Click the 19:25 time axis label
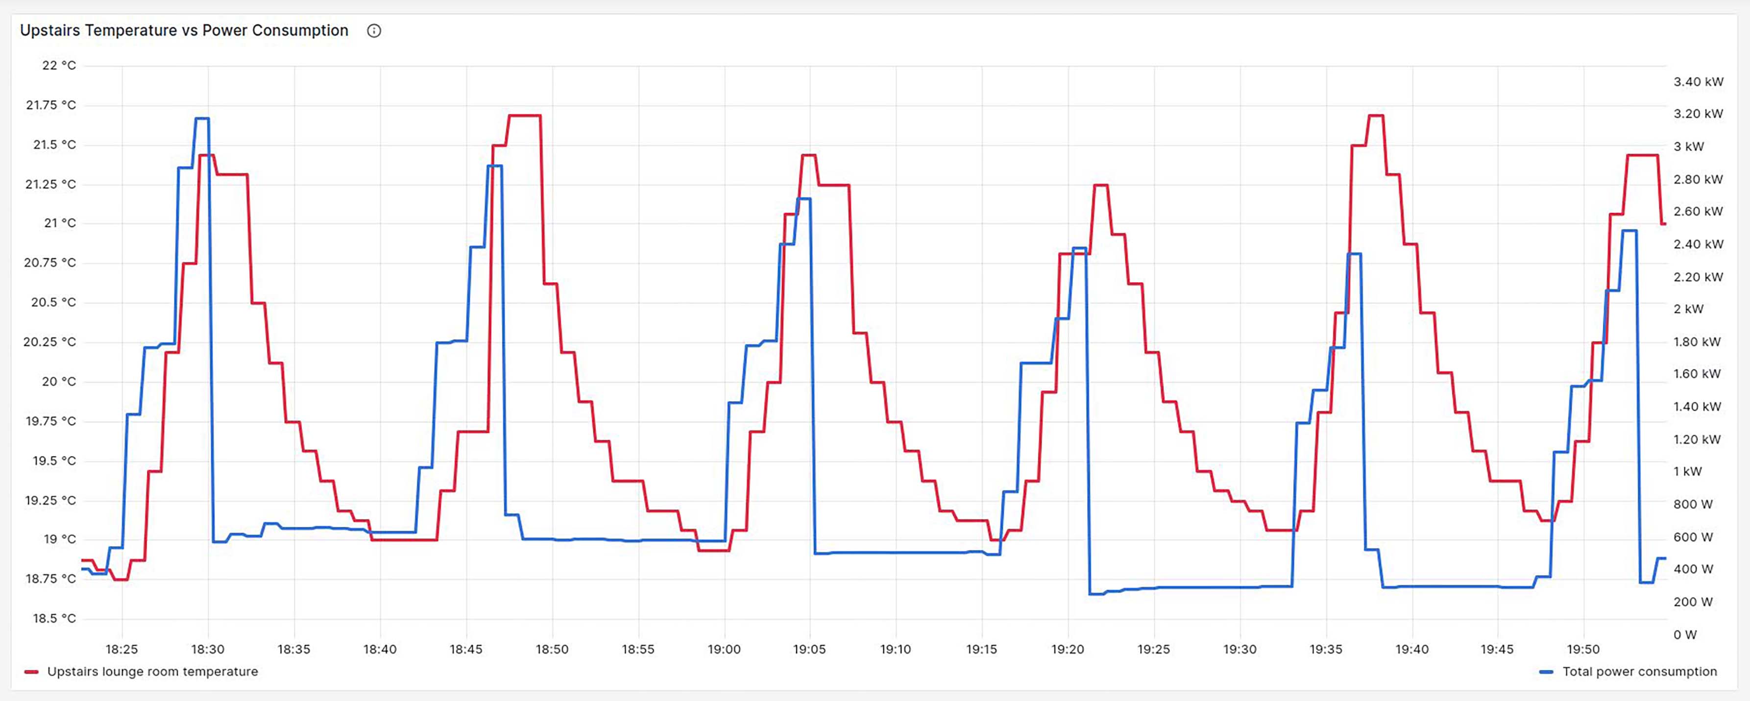 click(x=1154, y=650)
